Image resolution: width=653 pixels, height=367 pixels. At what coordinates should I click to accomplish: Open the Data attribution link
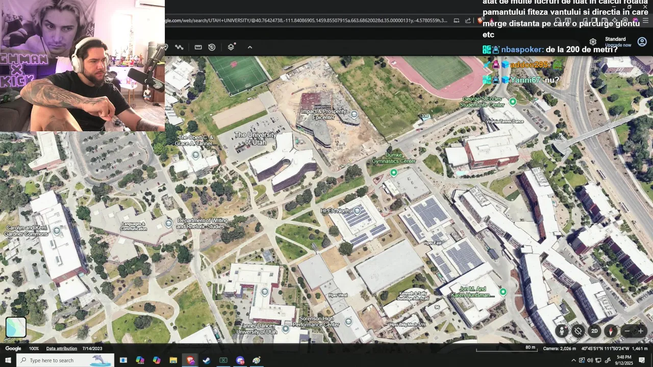[62, 349]
